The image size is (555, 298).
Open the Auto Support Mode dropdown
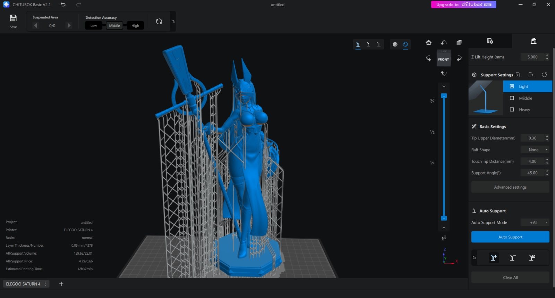click(535, 223)
